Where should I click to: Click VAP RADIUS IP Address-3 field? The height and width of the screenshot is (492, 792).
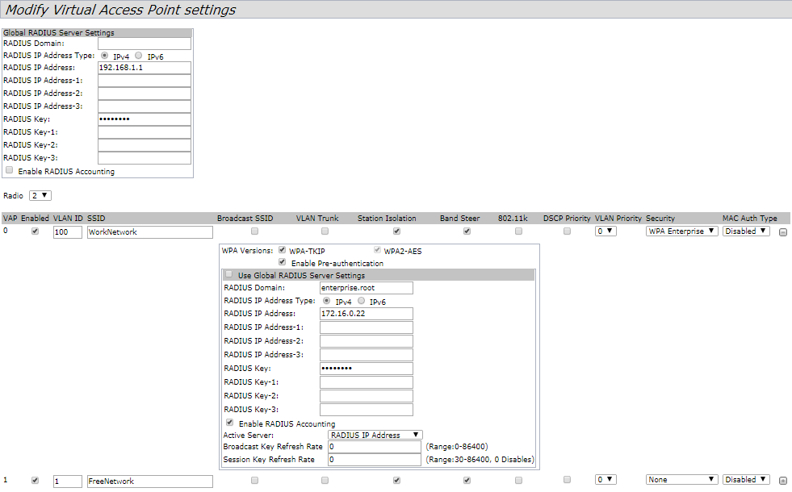point(367,355)
